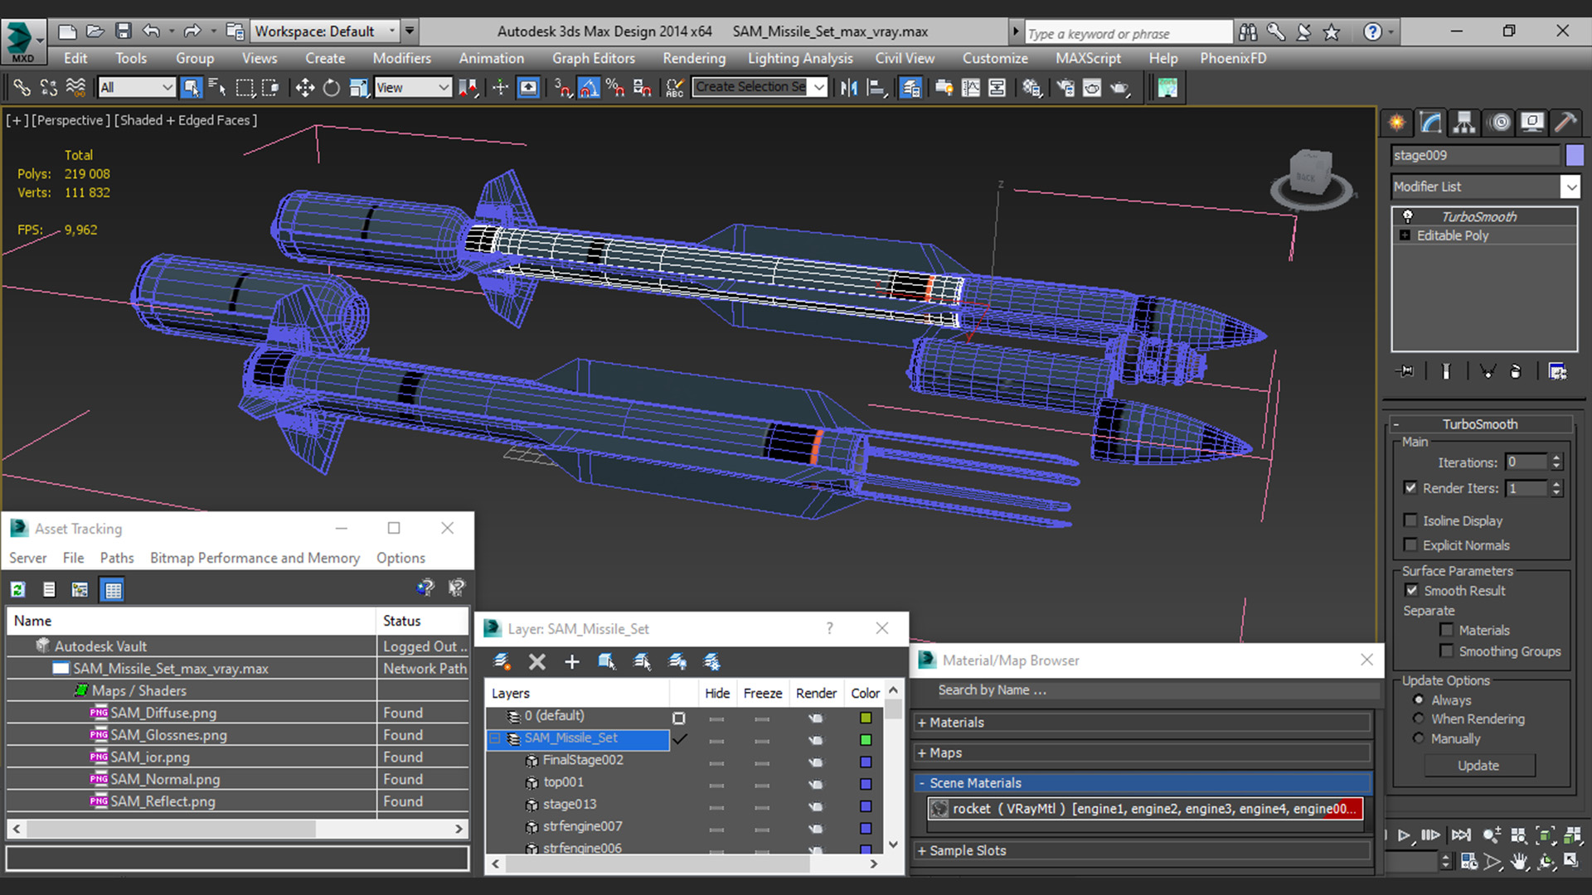Viewport: 1592px width, 895px height.
Task: Open Select by Name icon
Action: (217, 87)
